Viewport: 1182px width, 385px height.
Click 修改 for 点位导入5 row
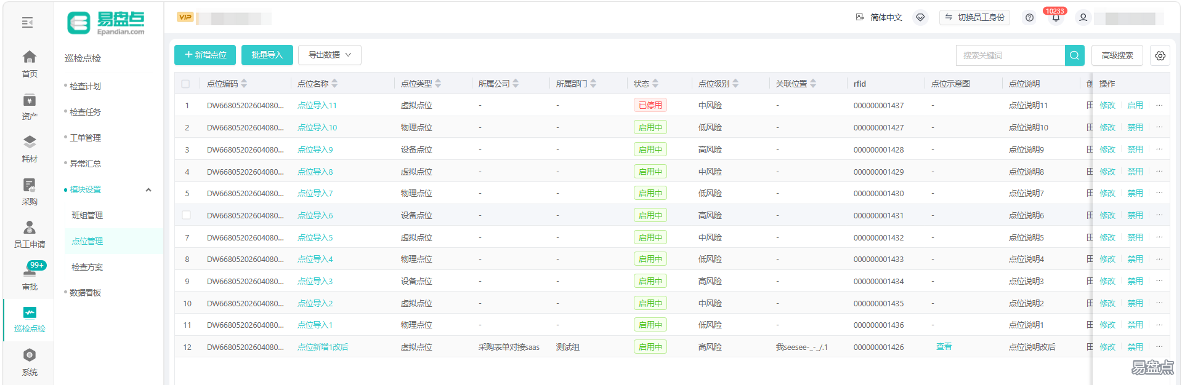1107,237
